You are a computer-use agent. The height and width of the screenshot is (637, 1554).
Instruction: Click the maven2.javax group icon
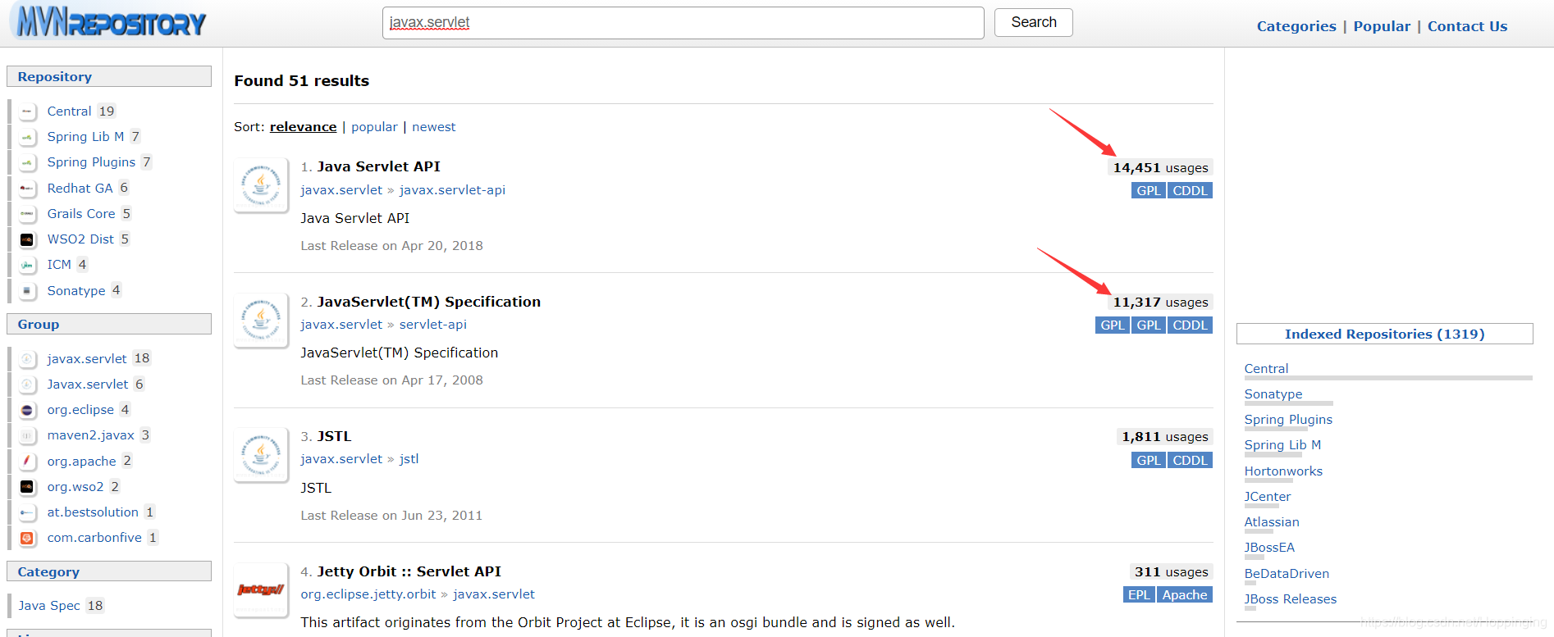(27, 435)
